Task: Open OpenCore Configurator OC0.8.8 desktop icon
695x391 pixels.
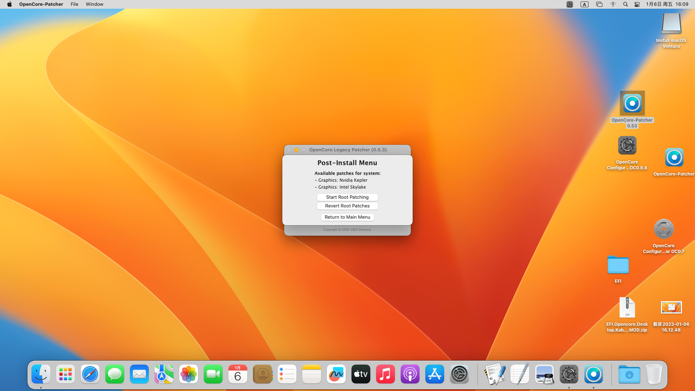Action: [627, 146]
